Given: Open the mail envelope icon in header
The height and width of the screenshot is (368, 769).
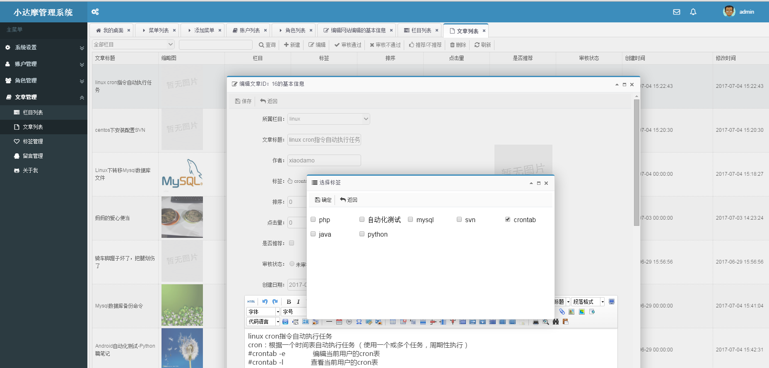Looking at the screenshot, I should 677,12.
